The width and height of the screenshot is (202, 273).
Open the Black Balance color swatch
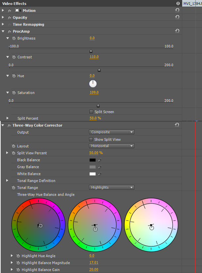93,160
